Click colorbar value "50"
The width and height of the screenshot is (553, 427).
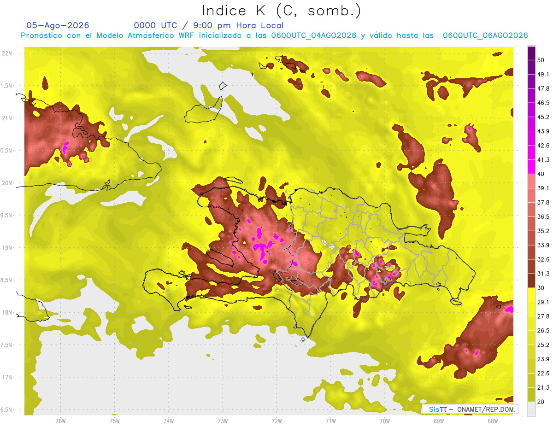click(541, 60)
